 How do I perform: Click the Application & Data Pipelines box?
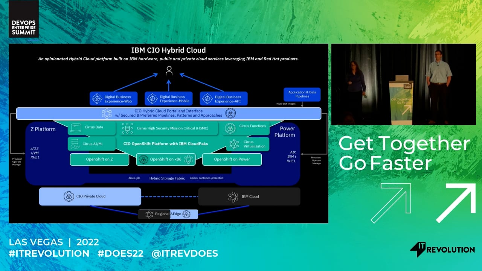tap(302, 94)
